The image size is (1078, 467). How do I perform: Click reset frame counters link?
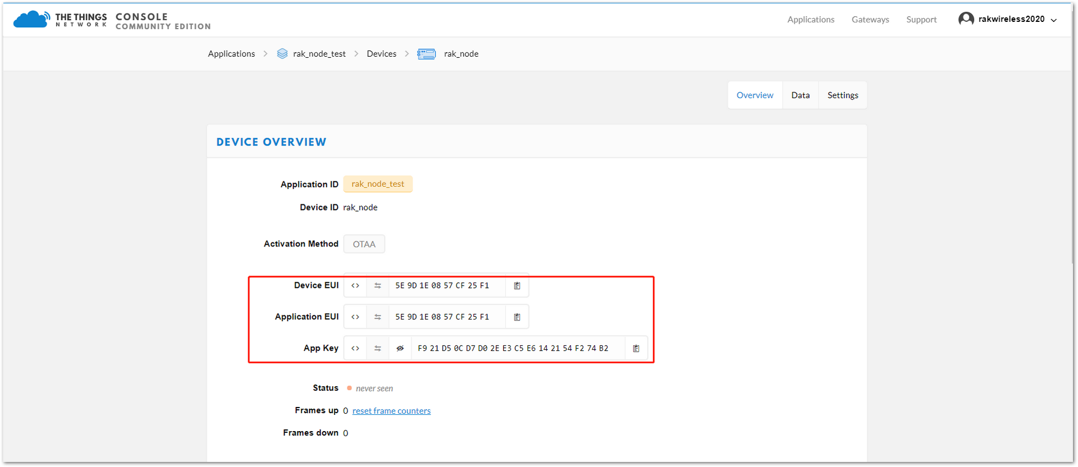click(391, 411)
